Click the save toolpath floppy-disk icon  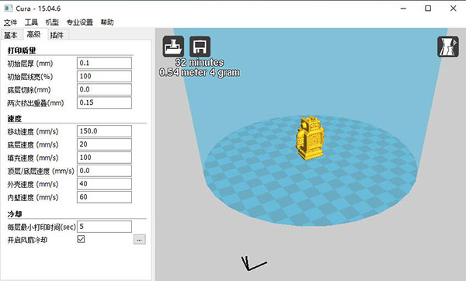click(200, 47)
